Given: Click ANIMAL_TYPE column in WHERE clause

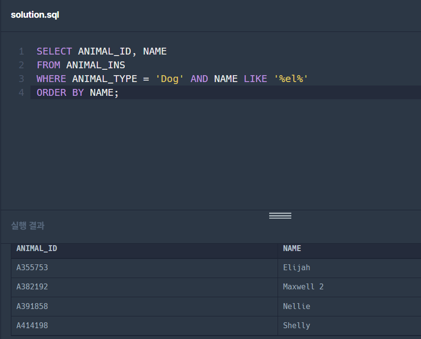Looking at the screenshot, I should (x=105, y=79).
